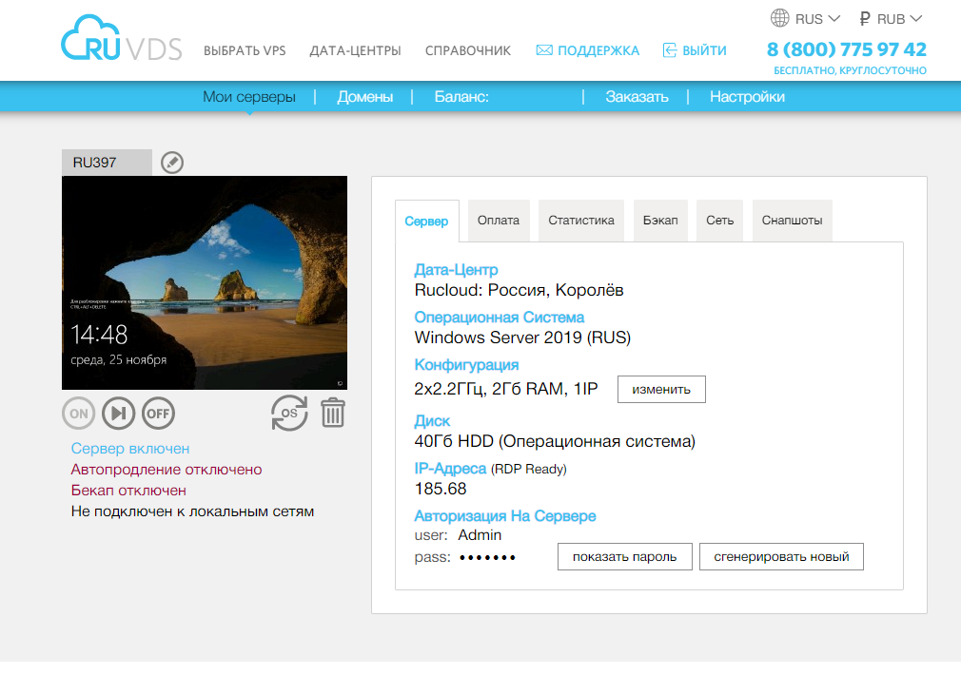Click the server console screenshot thumbnail
Viewport: 961px width, 675px height.
tap(205, 283)
